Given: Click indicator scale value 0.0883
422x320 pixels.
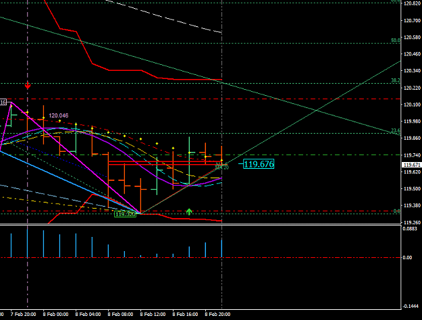Looking at the screenshot, I should (x=410, y=229).
